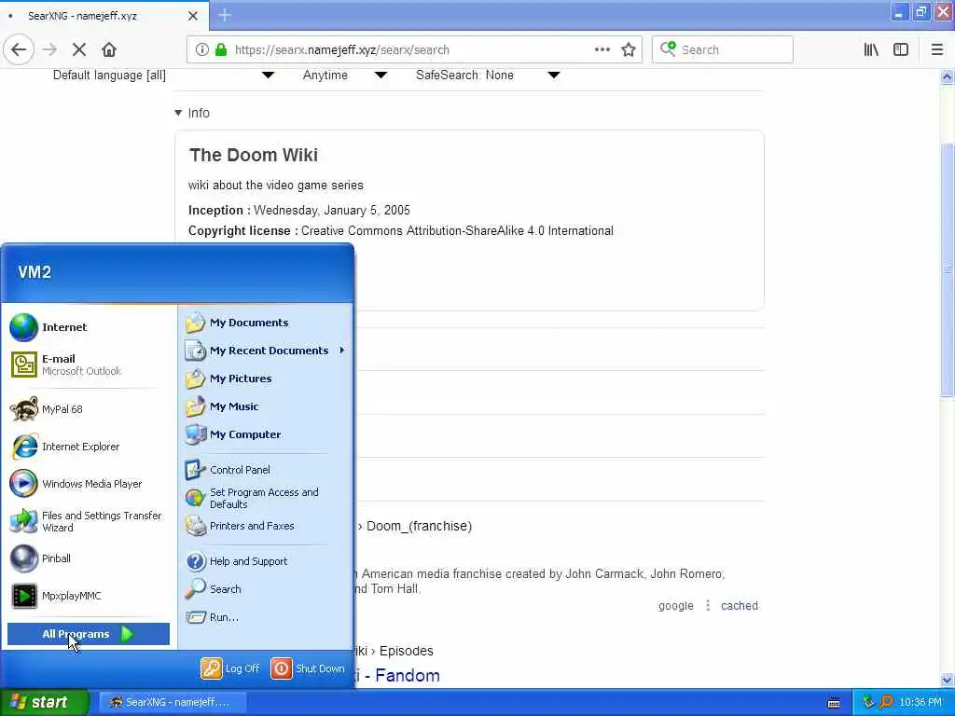
Task: Open the browser Home icon
Action: 108,49
